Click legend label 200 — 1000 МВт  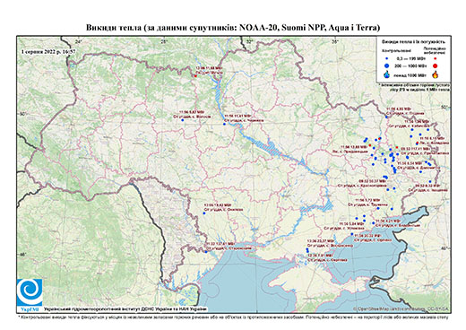(x=411, y=65)
